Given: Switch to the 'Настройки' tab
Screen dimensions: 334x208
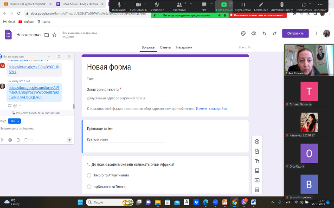Looking at the screenshot, I should pyautogui.click(x=184, y=47).
